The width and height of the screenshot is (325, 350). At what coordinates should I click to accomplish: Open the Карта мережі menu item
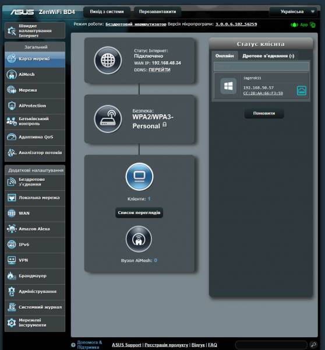pos(35,59)
